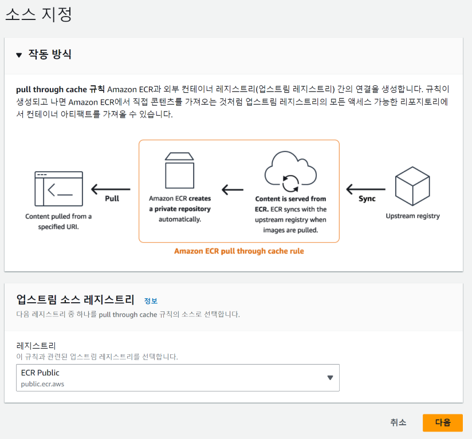The width and height of the screenshot is (472, 439).
Task: Click the cloud sync icon
Action: pos(290,172)
